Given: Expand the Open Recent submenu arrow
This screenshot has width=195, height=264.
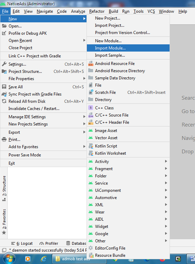Looking at the screenshot, I should (x=84, y=40).
